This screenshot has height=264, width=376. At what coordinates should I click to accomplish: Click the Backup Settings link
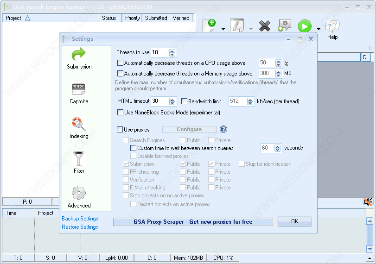80,219
